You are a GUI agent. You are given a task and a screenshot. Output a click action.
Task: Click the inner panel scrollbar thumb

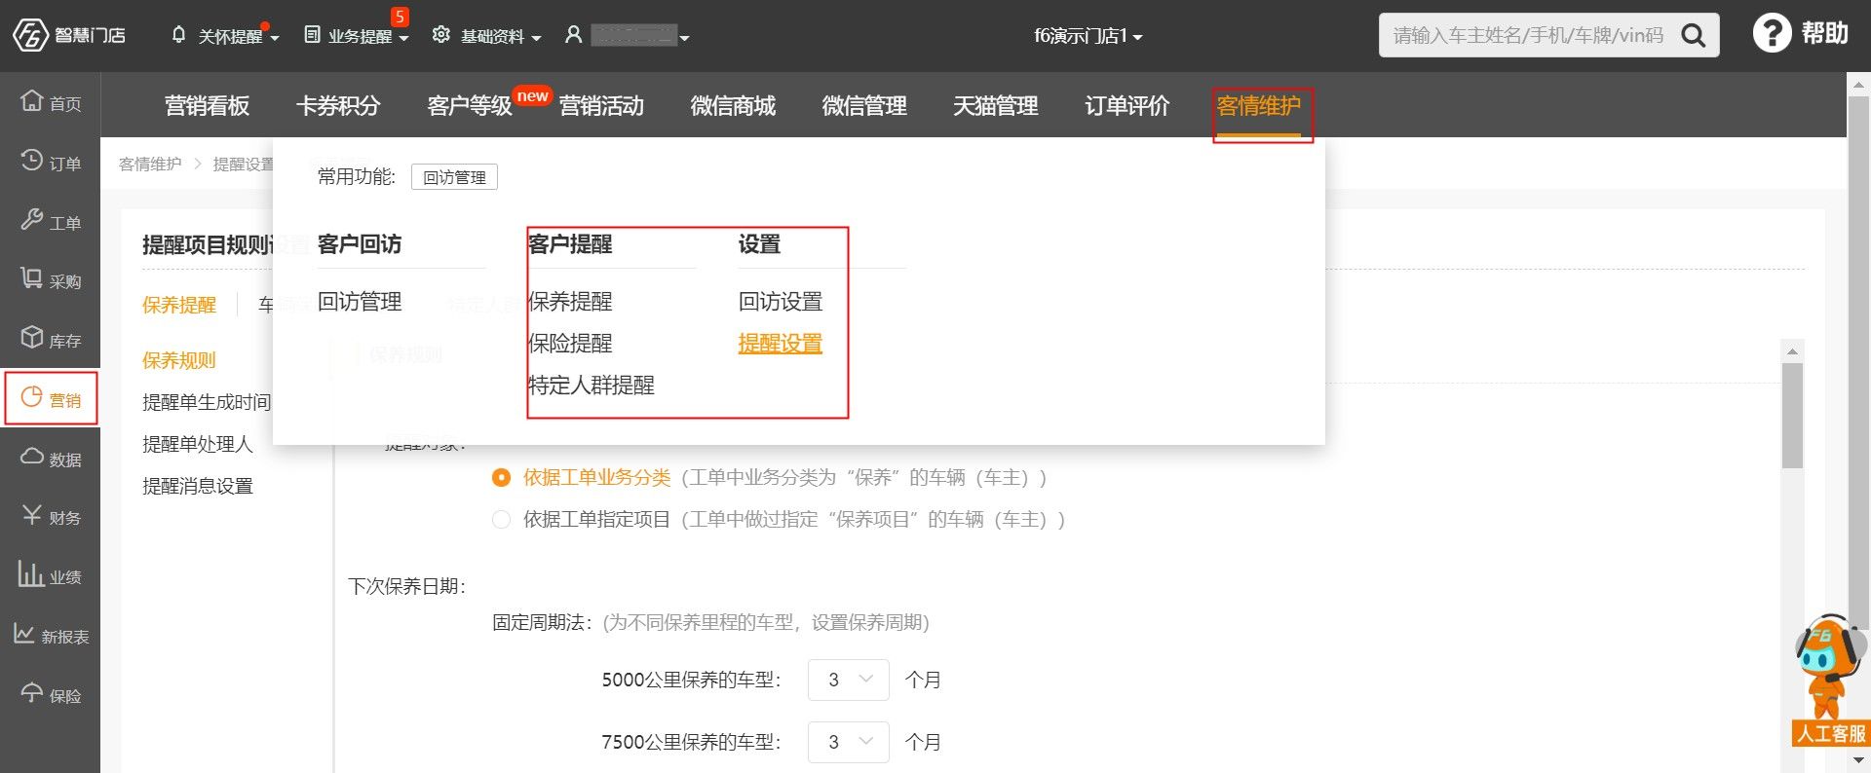[1792, 416]
